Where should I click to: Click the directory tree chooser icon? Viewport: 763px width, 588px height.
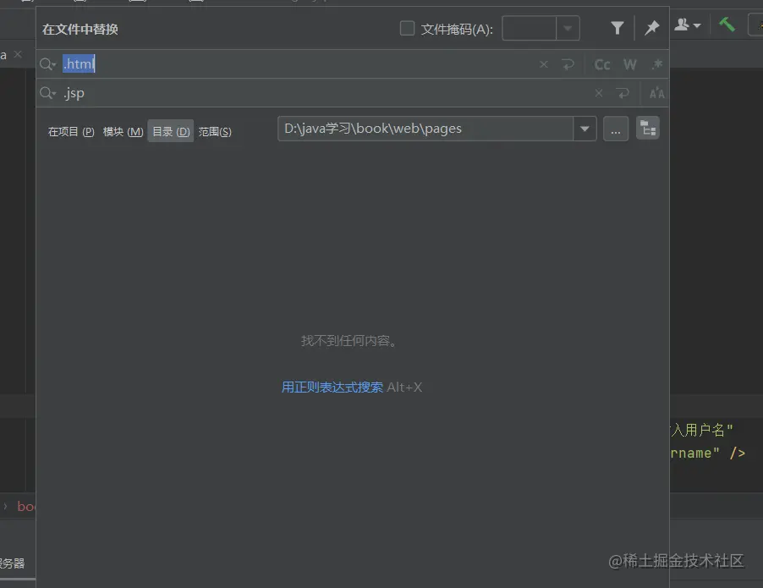point(648,128)
